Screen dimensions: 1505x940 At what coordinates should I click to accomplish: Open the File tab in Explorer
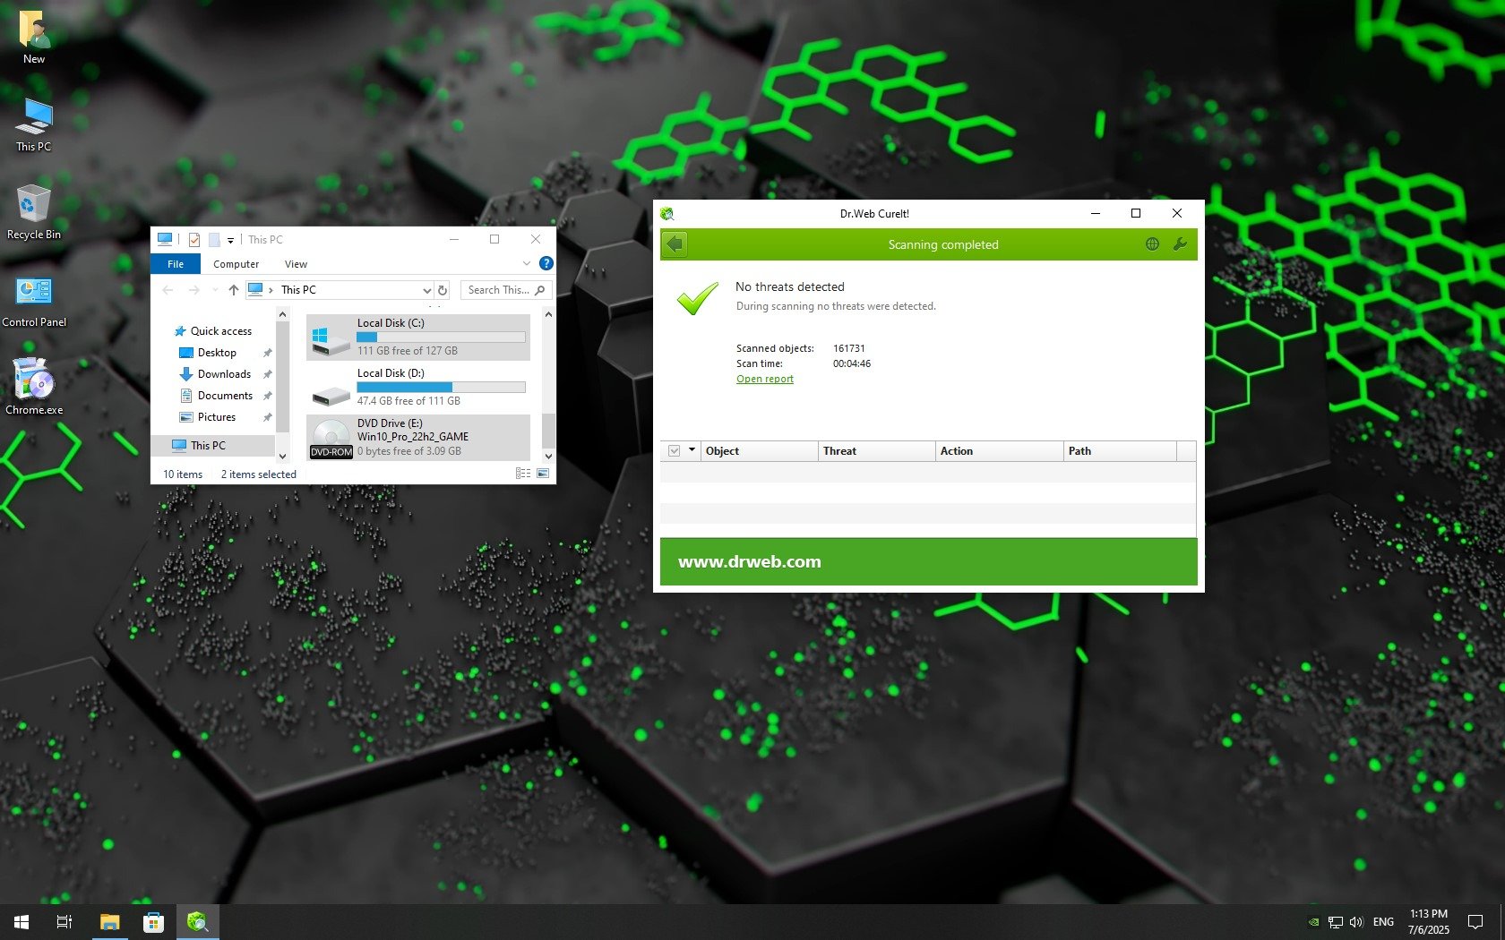[x=176, y=264]
